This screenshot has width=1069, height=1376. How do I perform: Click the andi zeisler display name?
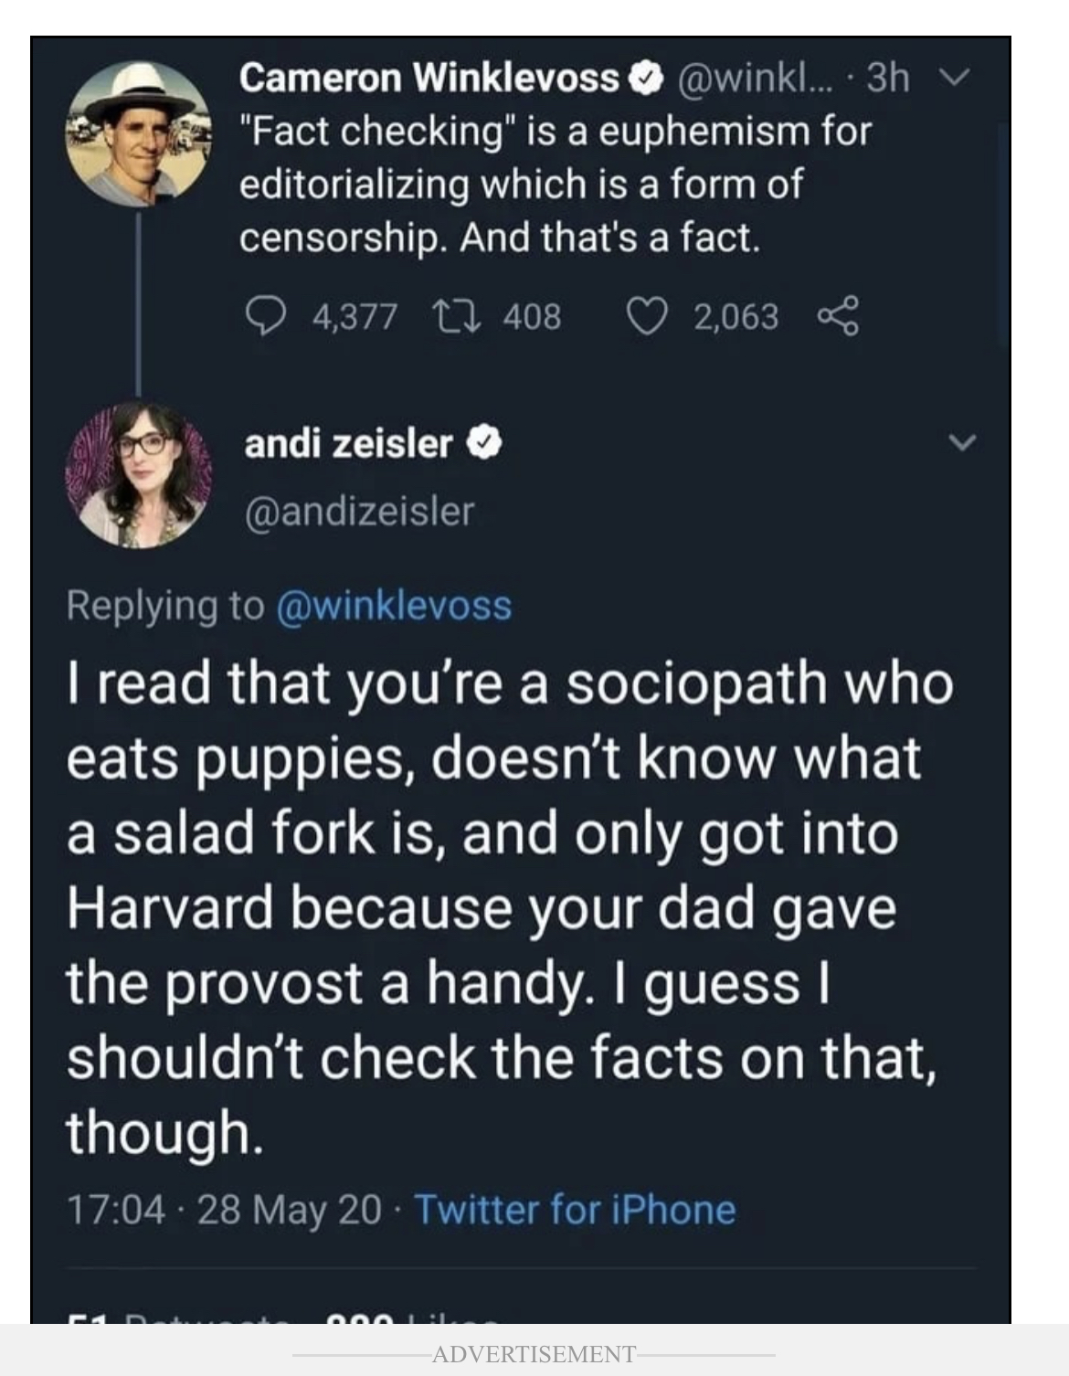(348, 445)
